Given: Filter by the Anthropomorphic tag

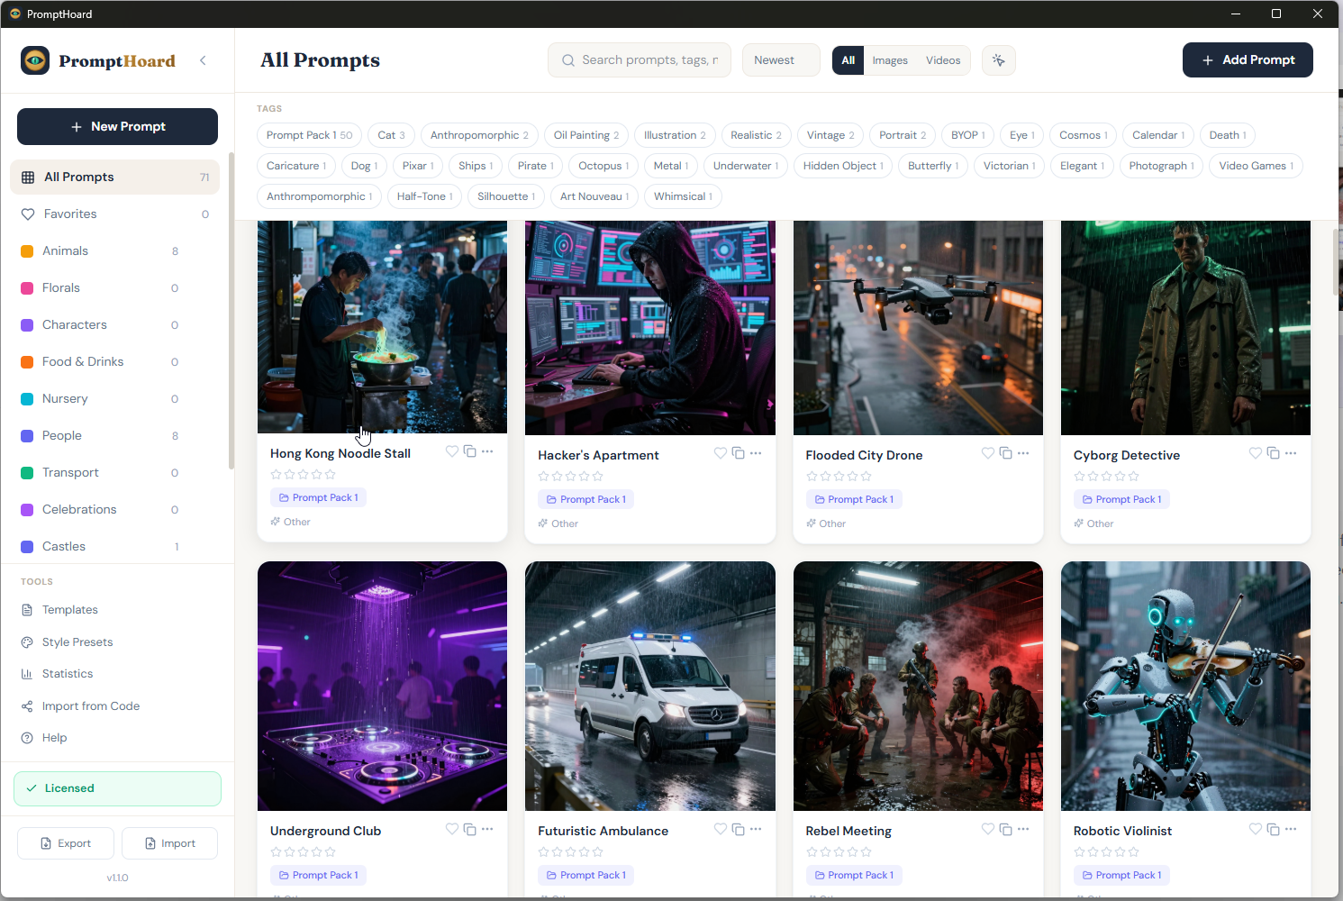Looking at the screenshot, I should (x=479, y=135).
